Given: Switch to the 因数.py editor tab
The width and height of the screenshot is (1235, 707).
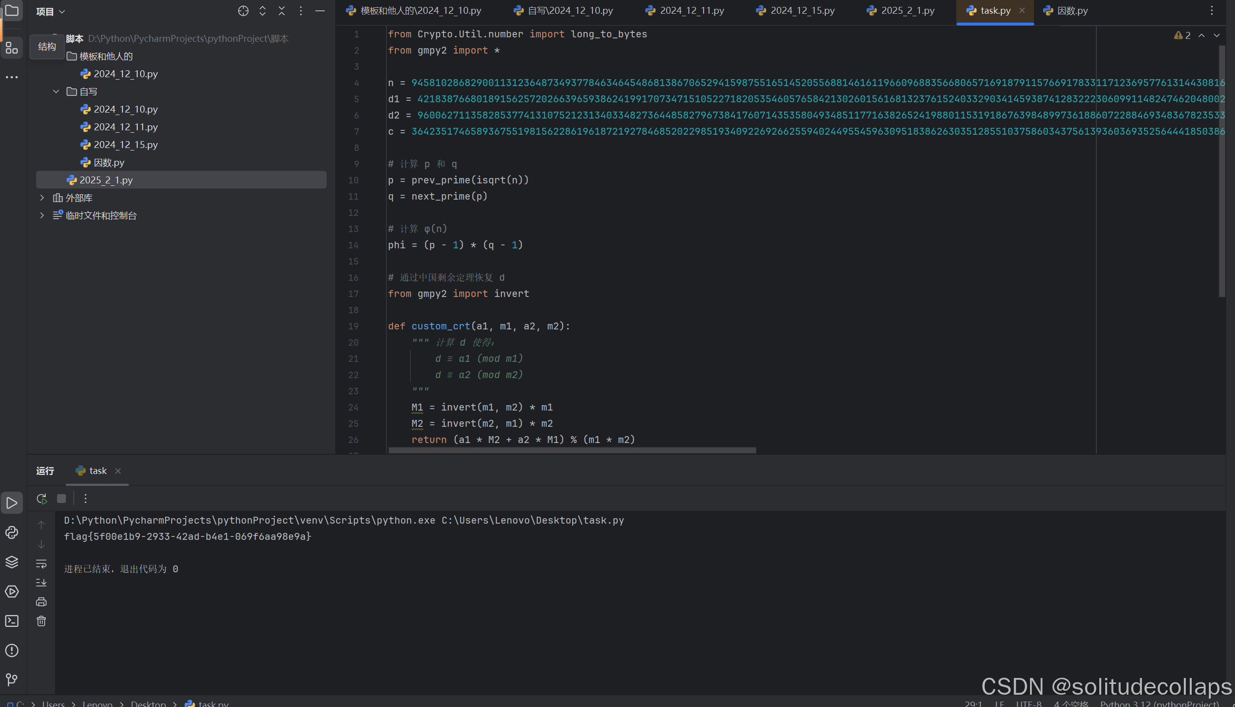Looking at the screenshot, I should tap(1072, 10).
